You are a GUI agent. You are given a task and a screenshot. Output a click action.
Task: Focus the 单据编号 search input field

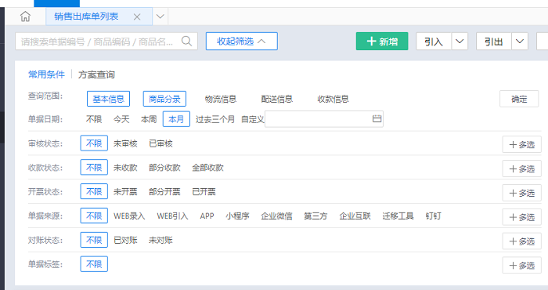pos(106,42)
